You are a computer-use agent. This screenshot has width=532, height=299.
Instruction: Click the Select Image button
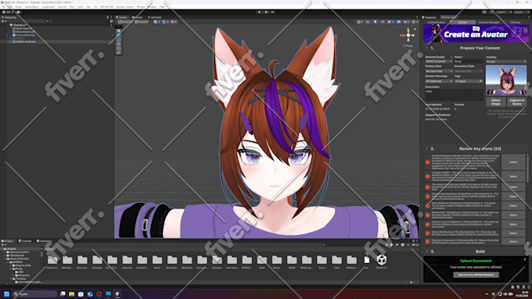(x=496, y=102)
